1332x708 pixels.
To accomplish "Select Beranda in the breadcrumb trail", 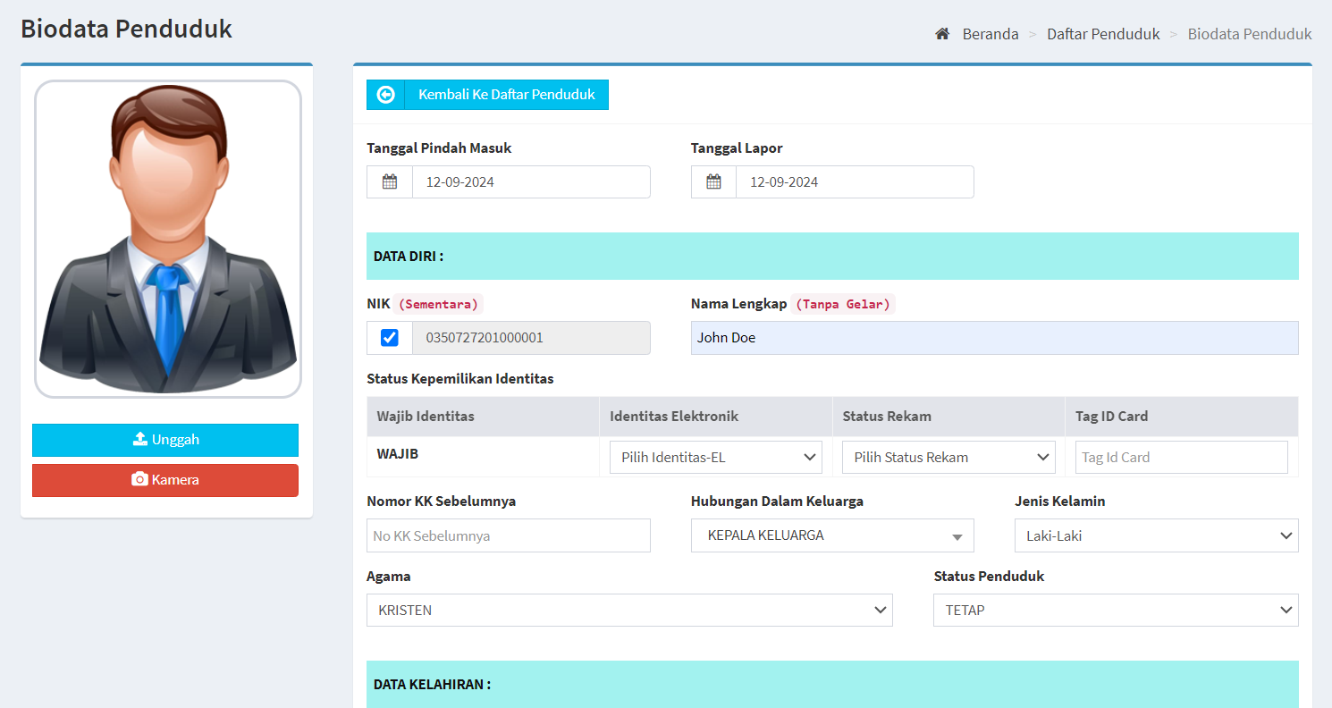I will [990, 33].
